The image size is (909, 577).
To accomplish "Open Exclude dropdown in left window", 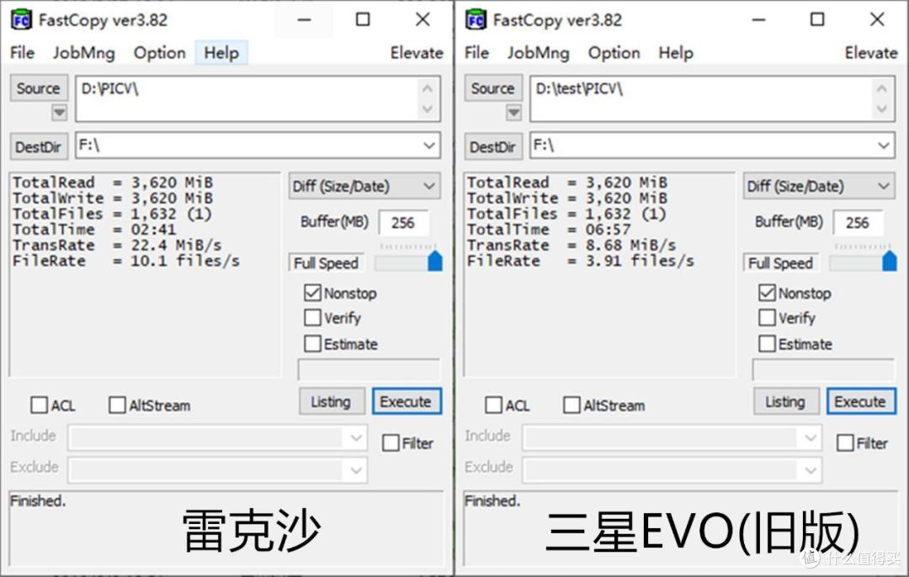I will click(x=356, y=470).
